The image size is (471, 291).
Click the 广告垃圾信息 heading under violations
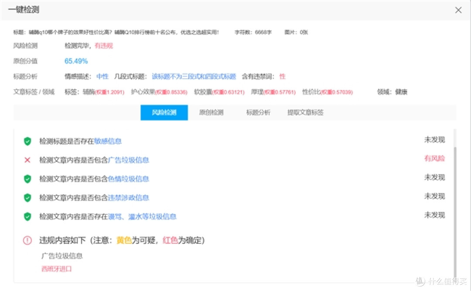[x=62, y=256]
